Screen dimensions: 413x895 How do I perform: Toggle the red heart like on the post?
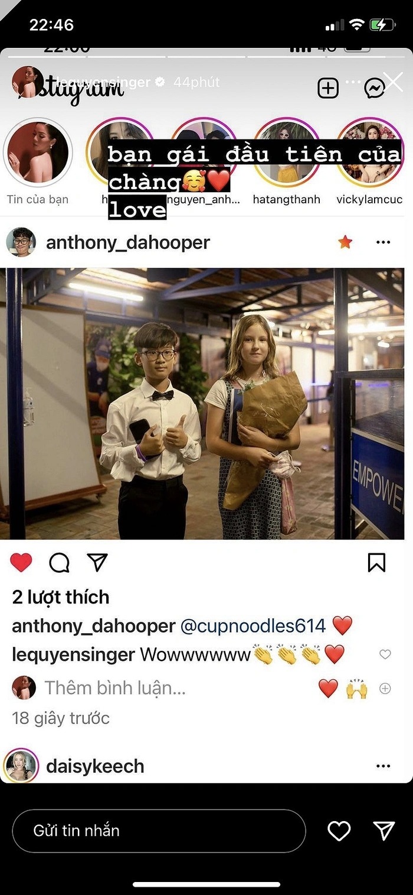pos(21,563)
